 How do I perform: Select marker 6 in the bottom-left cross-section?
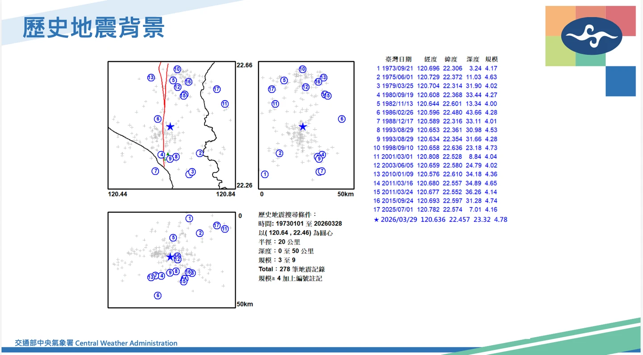tap(158, 296)
